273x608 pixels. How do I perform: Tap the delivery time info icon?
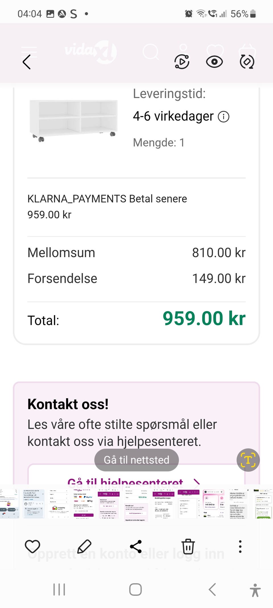coord(224,117)
